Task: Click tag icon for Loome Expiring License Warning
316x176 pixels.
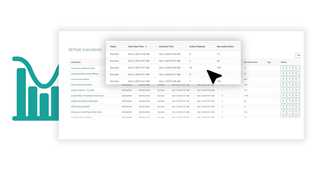Action: coord(290,73)
